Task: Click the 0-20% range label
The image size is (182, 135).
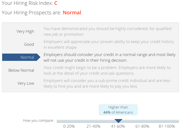Action: [69, 126]
